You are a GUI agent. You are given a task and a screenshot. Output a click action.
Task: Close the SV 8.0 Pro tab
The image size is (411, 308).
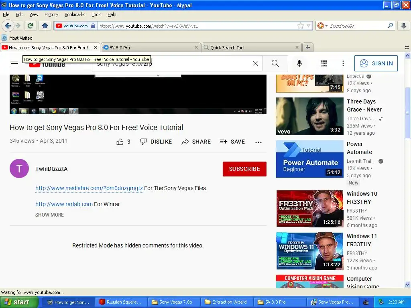(196, 47)
